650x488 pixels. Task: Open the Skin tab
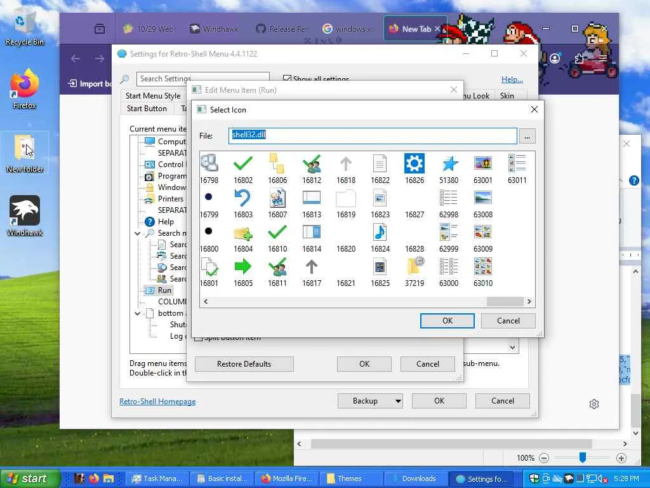click(x=507, y=96)
